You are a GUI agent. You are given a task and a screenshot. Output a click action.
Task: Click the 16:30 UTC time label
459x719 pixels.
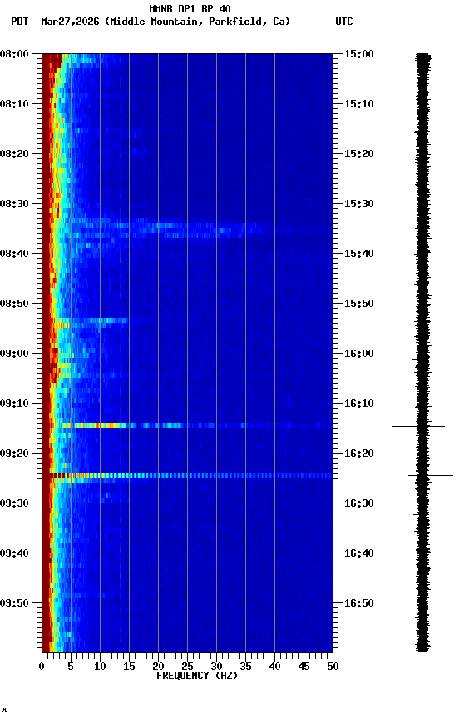(359, 503)
